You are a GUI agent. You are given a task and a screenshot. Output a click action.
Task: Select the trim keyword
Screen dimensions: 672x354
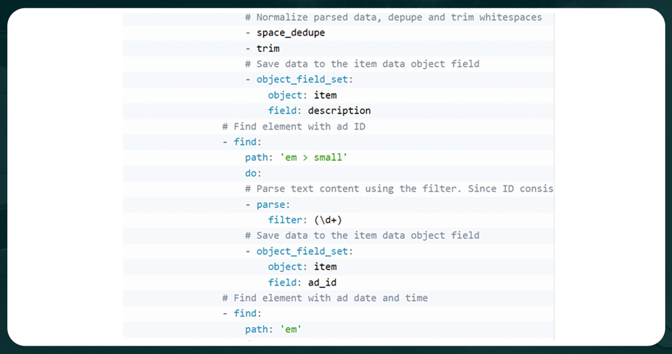click(267, 48)
